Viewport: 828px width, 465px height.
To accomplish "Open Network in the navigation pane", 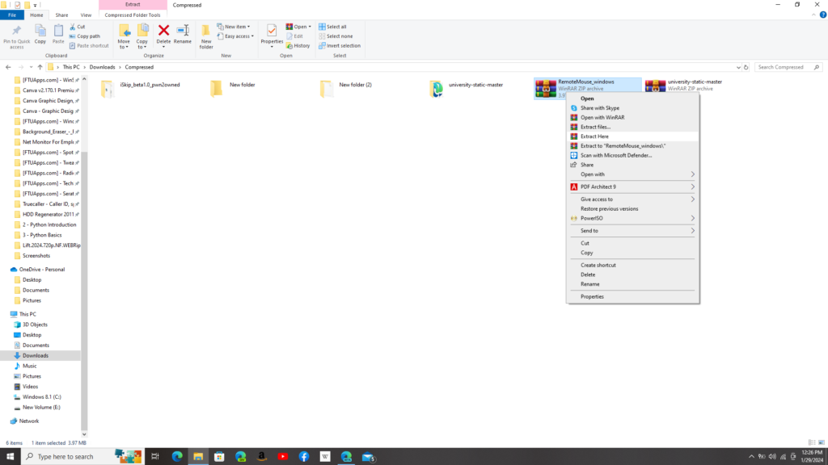I will pyautogui.click(x=29, y=421).
